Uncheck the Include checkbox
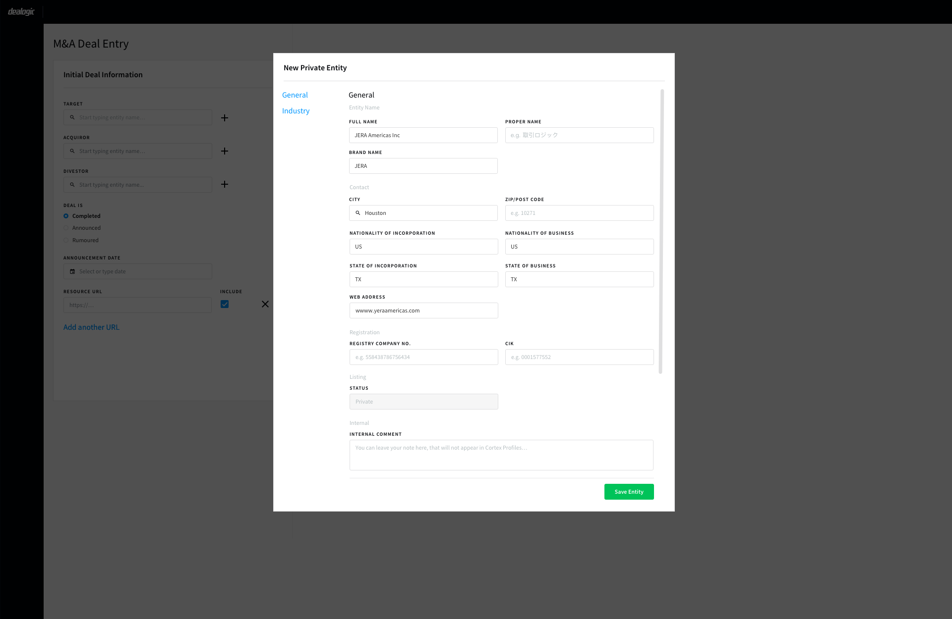Viewport: 952px width, 619px height. [225, 304]
